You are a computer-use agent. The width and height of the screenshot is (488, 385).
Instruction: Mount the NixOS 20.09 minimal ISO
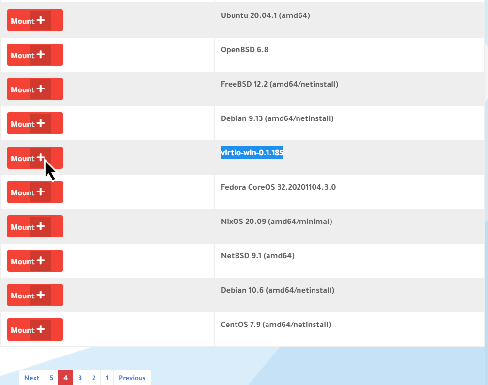pyautogui.click(x=35, y=226)
